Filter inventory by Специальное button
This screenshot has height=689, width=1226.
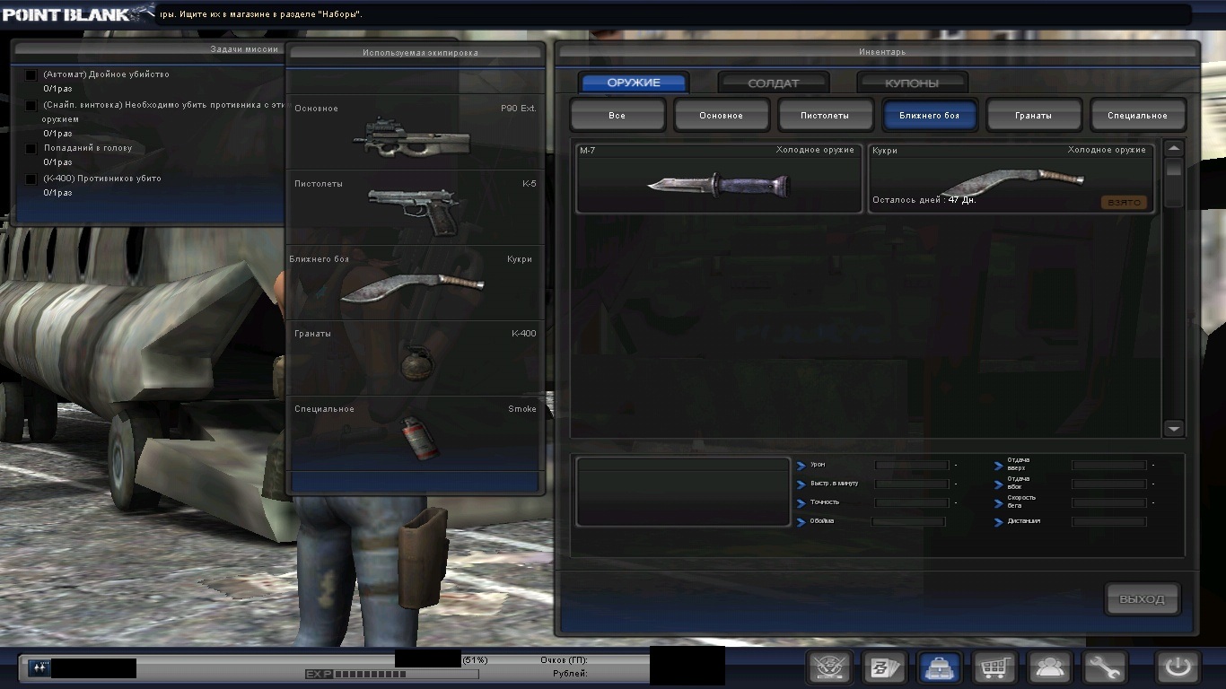click(x=1138, y=115)
